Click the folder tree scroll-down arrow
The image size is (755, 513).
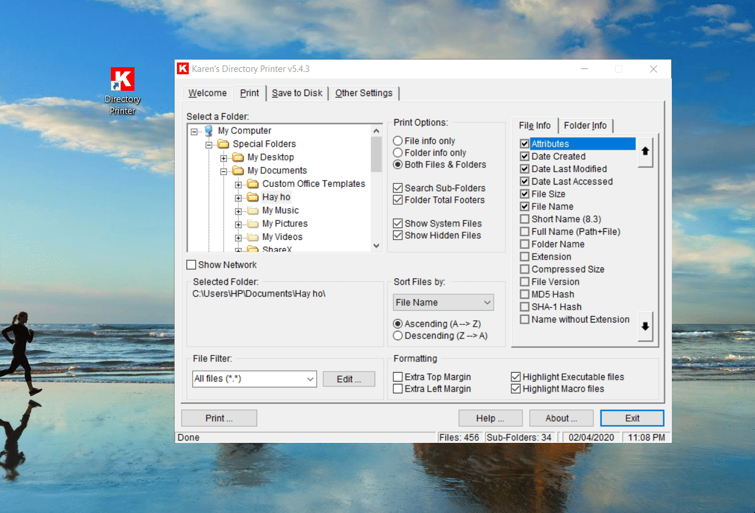(x=376, y=246)
